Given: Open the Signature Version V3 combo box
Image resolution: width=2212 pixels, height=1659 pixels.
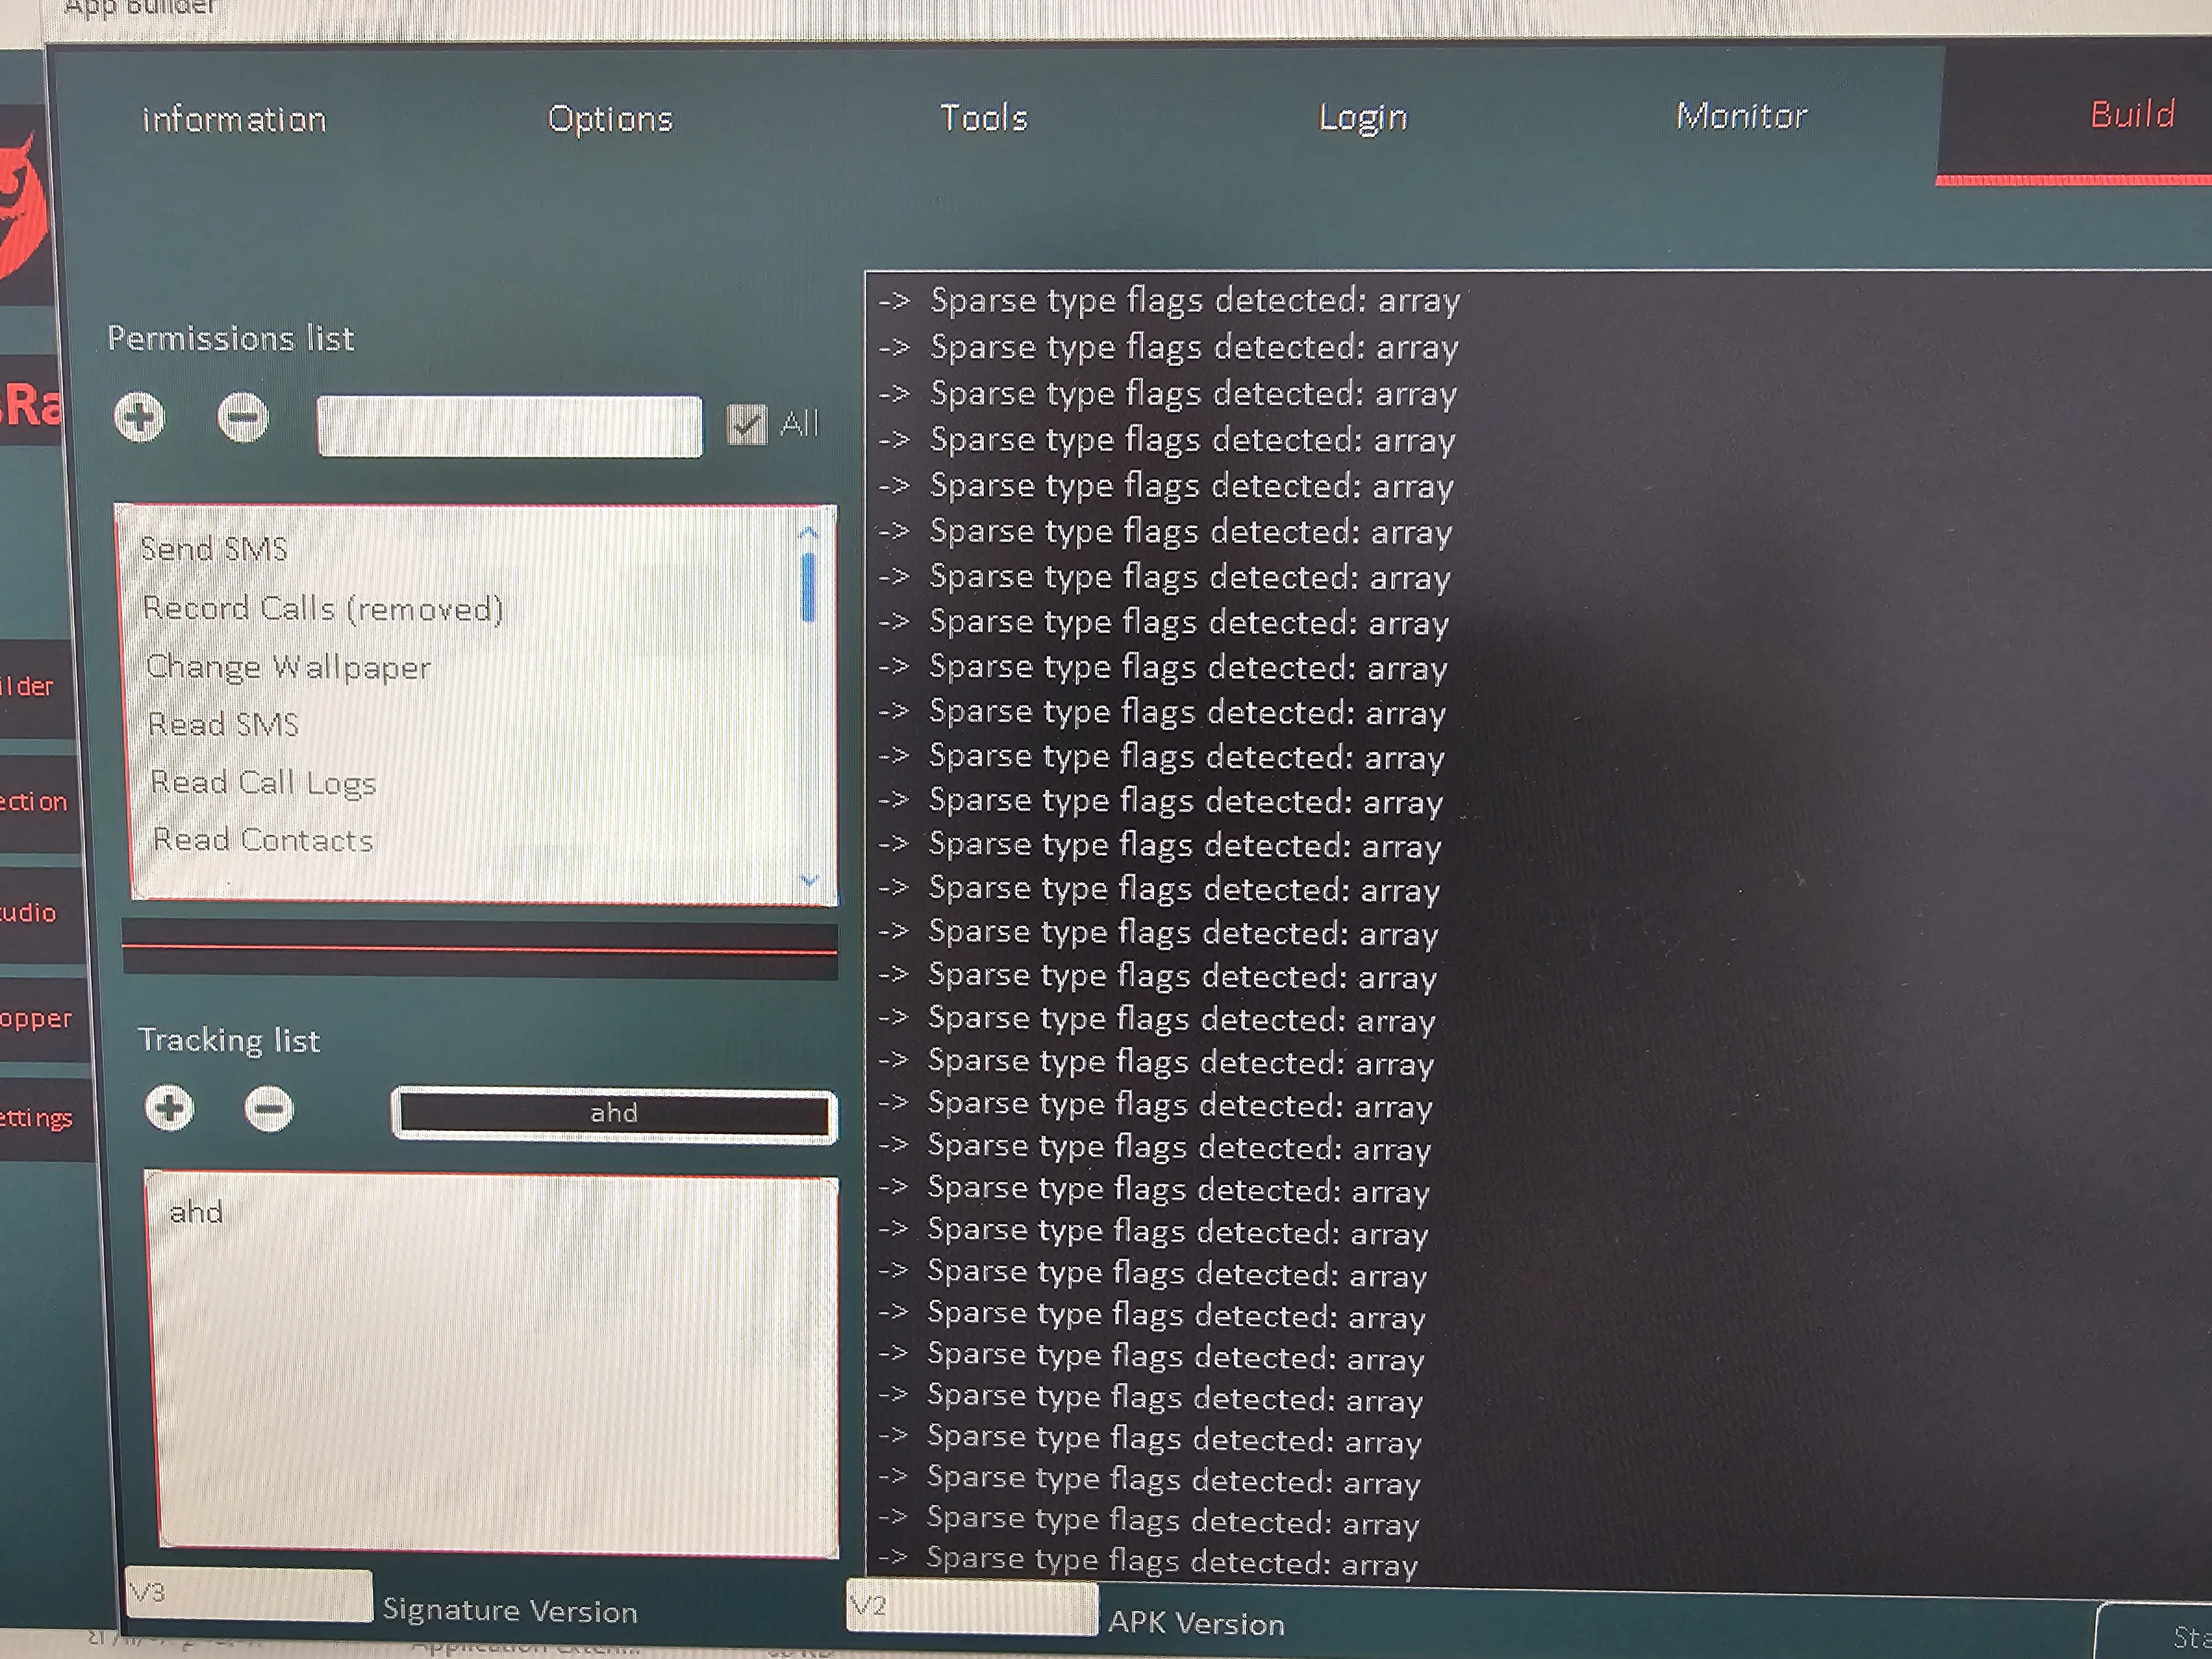Looking at the screenshot, I should tap(248, 1594).
